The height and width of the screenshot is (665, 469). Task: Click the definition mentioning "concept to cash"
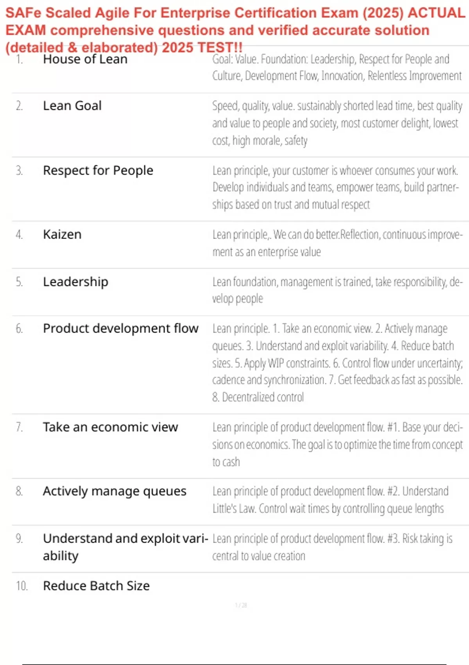click(x=337, y=444)
